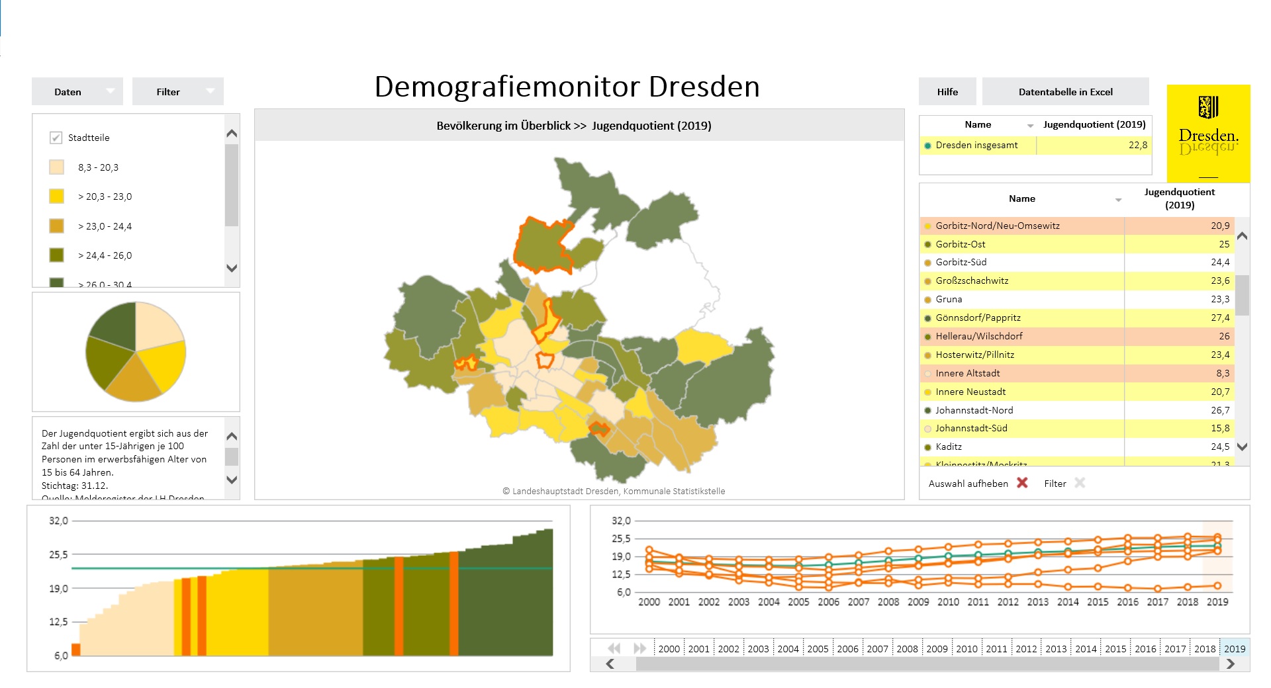
Task: Click Datentabelle in Excel button
Action: point(1065,92)
